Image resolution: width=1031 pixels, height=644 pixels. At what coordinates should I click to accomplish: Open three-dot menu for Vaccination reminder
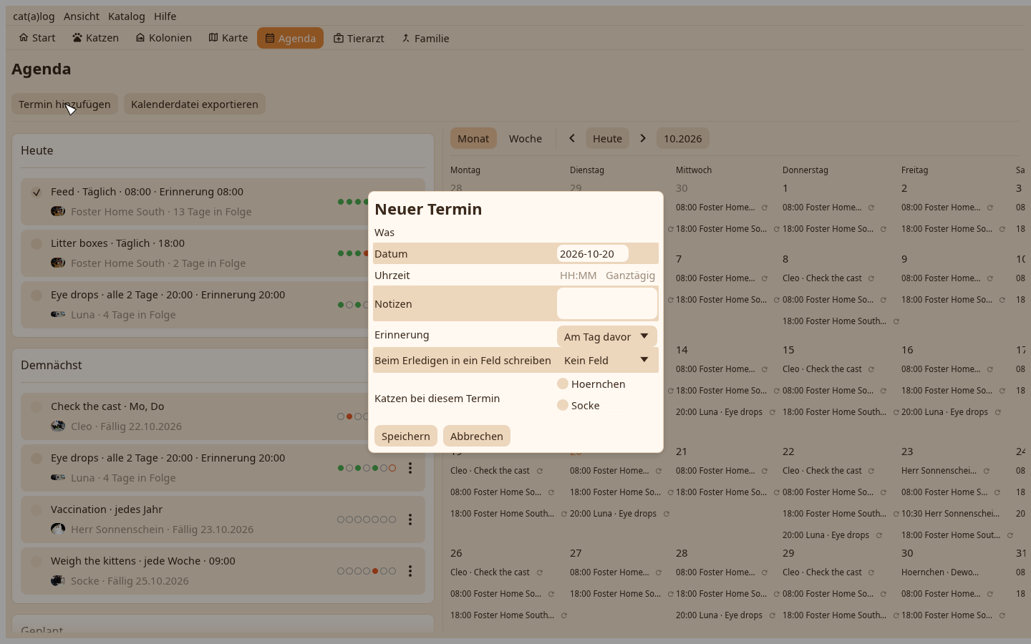[410, 519]
